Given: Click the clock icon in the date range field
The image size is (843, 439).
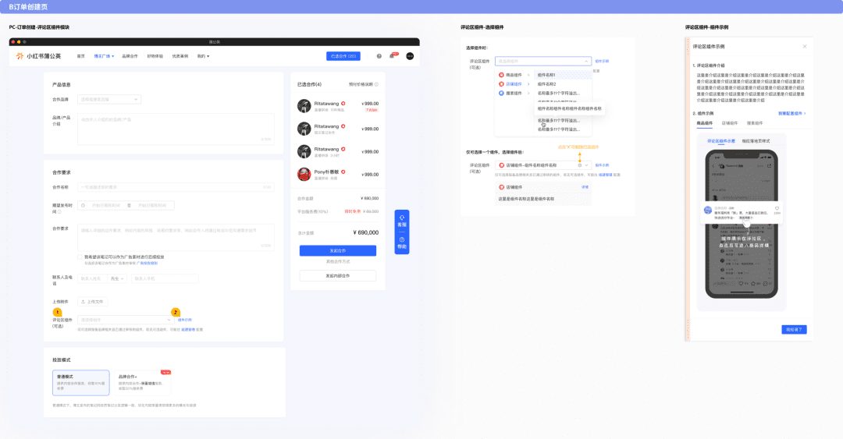Looking at the screenshot, I should point(83,205).
